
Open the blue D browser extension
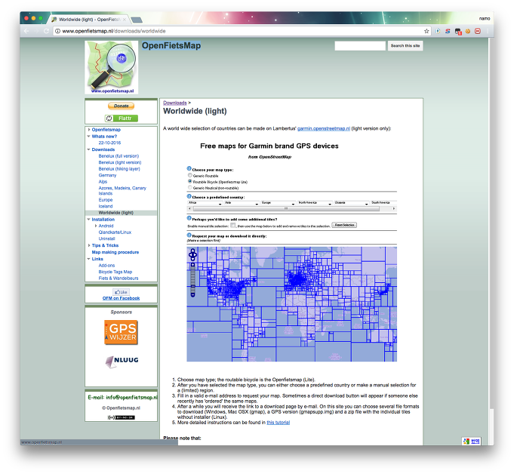438,31
